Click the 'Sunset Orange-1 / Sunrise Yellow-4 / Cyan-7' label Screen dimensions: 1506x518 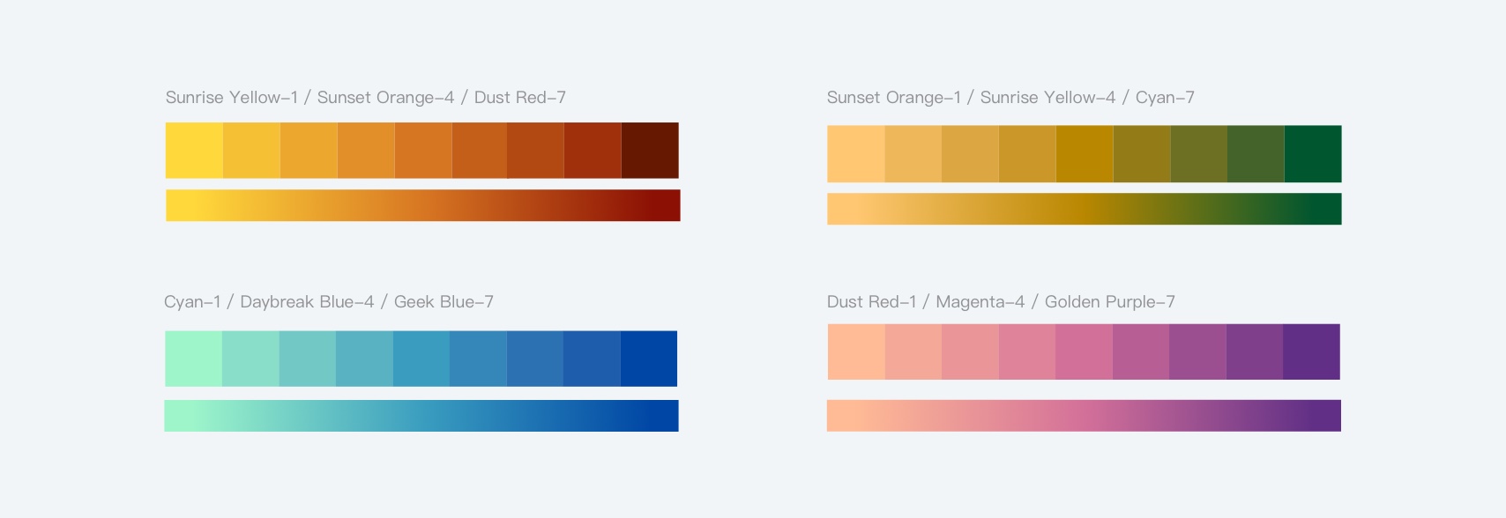[1010, 98]
